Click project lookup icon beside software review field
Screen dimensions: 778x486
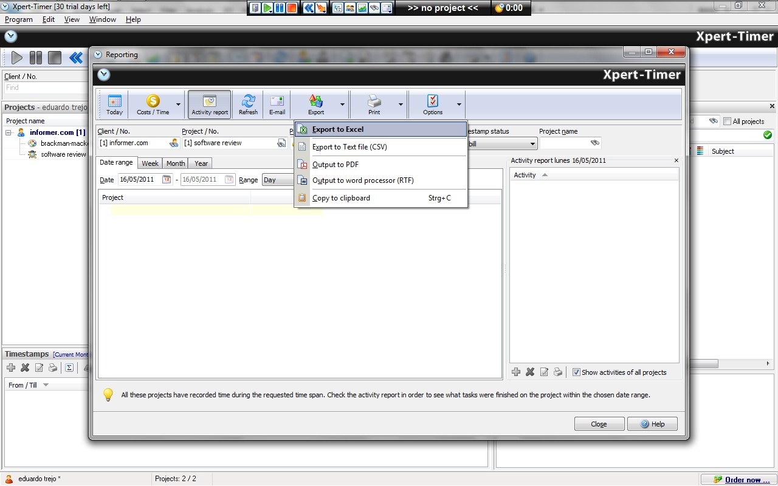[x=281, y=143]
